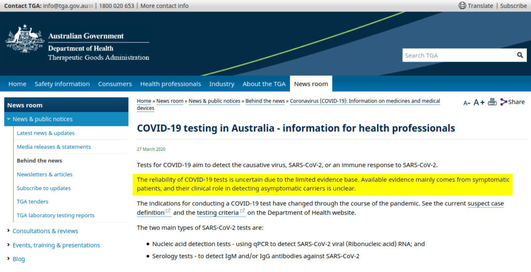Screen dimensions: 531x272
Task: Expand the Blog sidebar item
Action: 8,259
